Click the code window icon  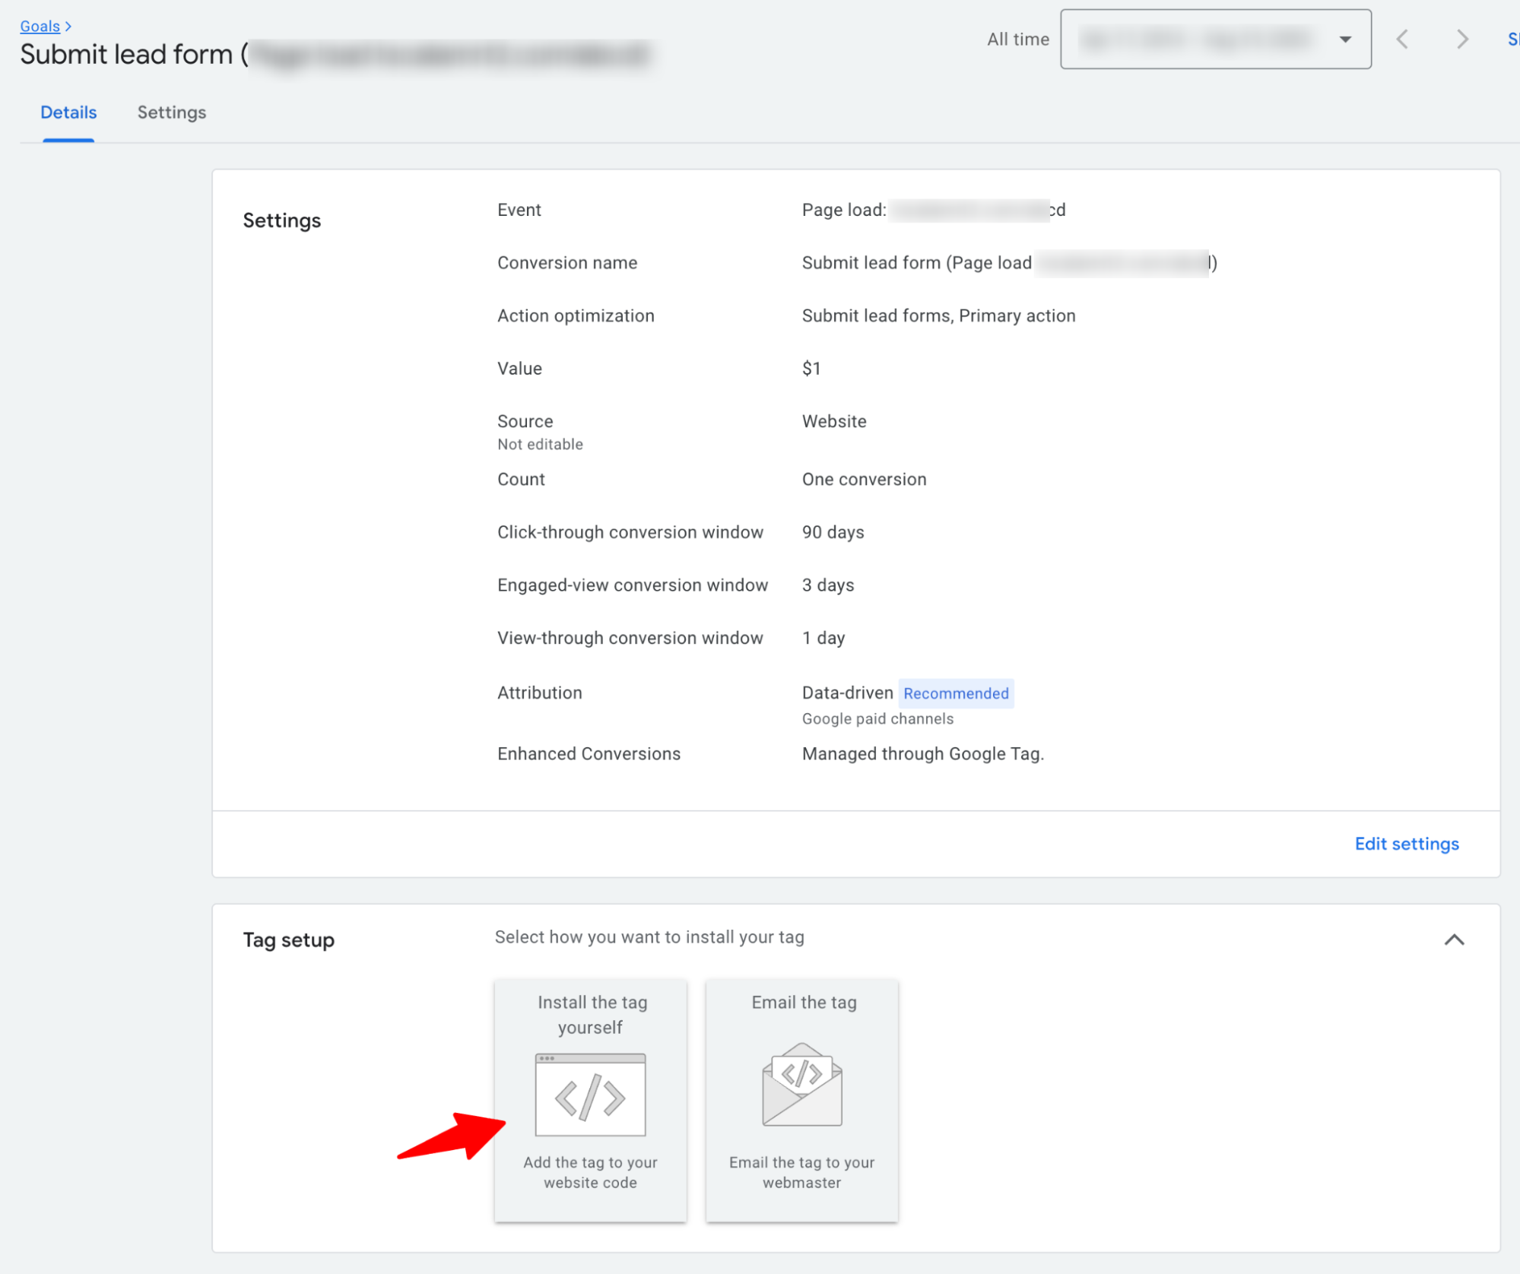coord(590,1095)
